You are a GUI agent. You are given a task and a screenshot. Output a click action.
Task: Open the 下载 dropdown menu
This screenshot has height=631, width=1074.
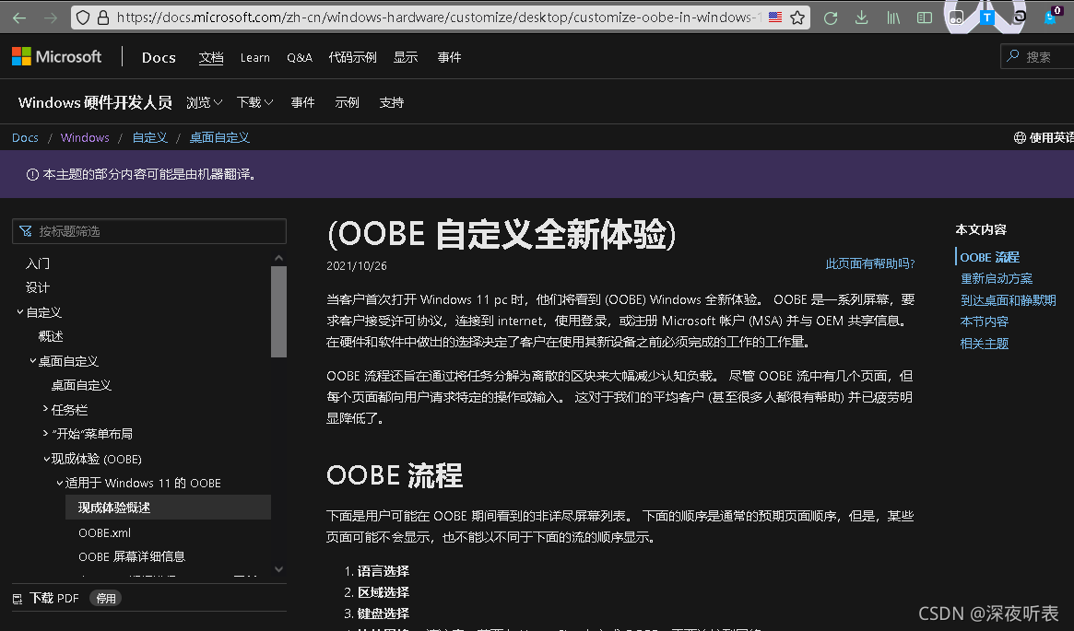pyautogui.click(x=254, y=102)
